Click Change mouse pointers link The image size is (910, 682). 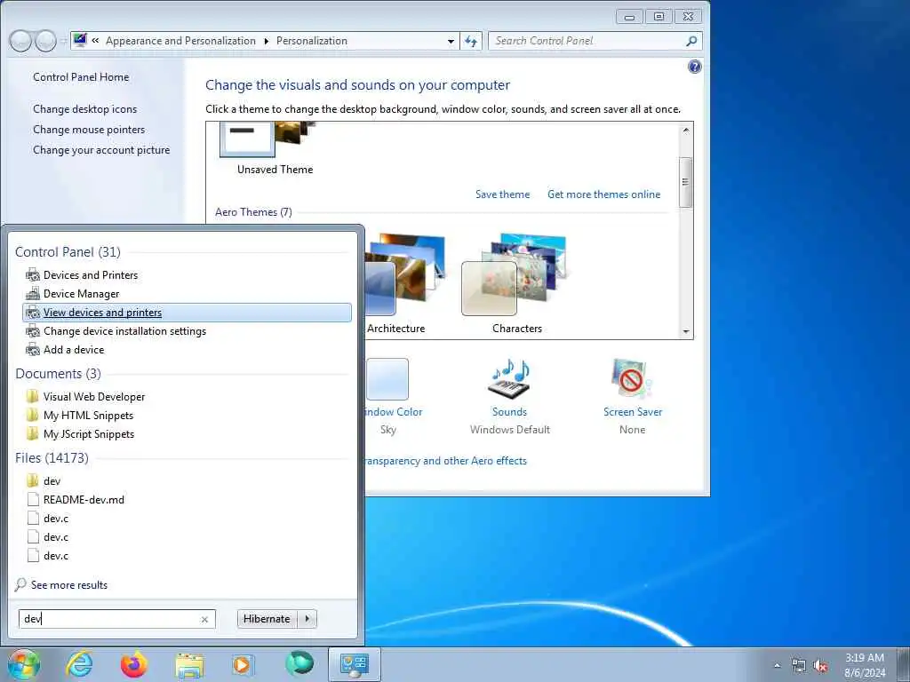point(89,130)
